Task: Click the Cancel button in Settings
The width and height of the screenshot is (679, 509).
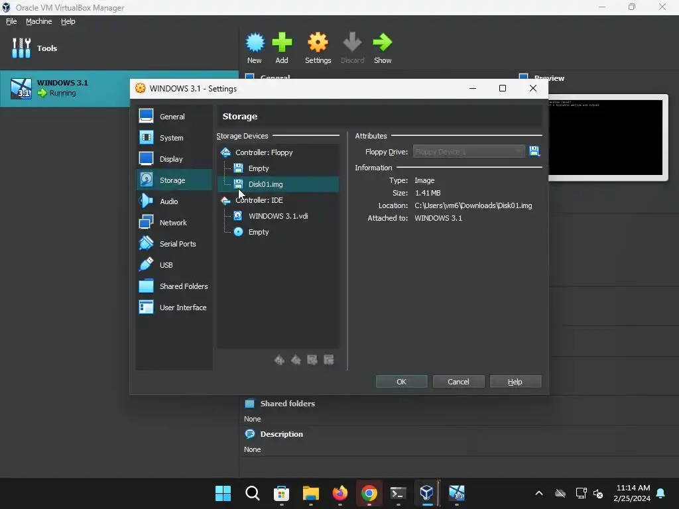Action: pos(458,382)
